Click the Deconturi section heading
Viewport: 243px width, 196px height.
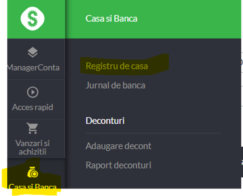(x=105, y=121)
